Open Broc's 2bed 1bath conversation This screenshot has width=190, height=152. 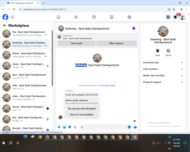point(25,76)
